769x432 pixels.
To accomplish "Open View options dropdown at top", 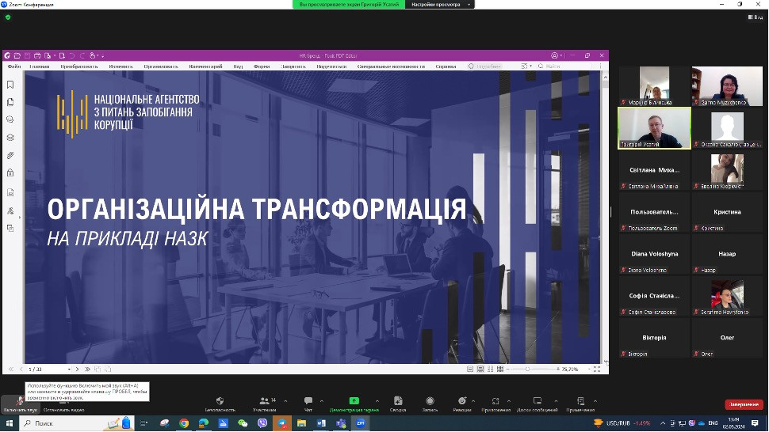I will (440, 5).
